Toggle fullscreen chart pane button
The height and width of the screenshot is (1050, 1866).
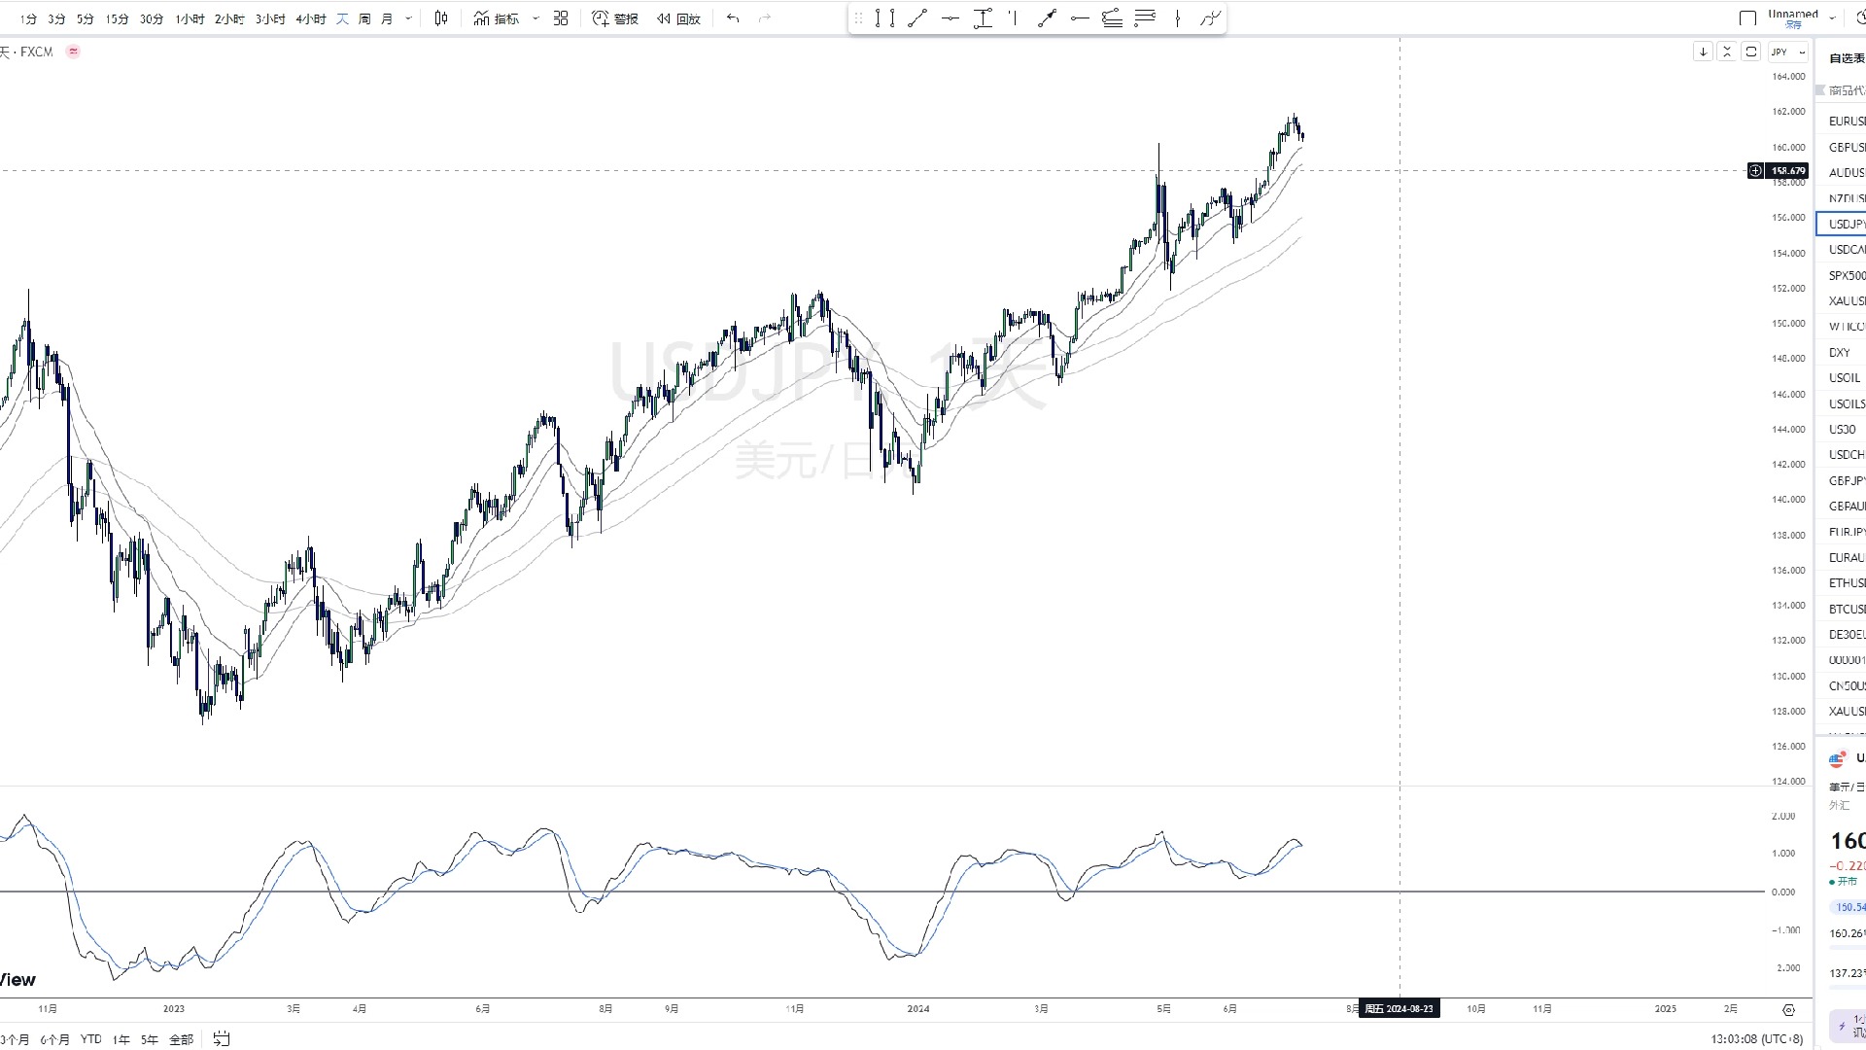(1751, 52)
